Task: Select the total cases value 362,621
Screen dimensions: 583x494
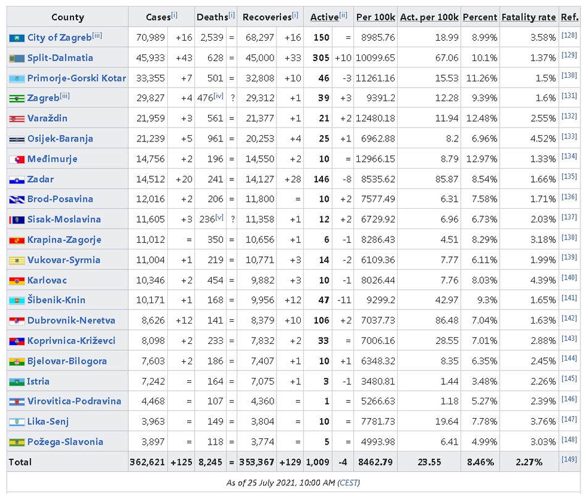Action: [x=147, y=462]
